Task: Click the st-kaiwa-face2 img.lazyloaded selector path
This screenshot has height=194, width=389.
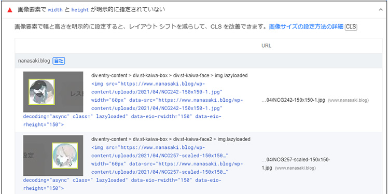Action: (171, 140)
